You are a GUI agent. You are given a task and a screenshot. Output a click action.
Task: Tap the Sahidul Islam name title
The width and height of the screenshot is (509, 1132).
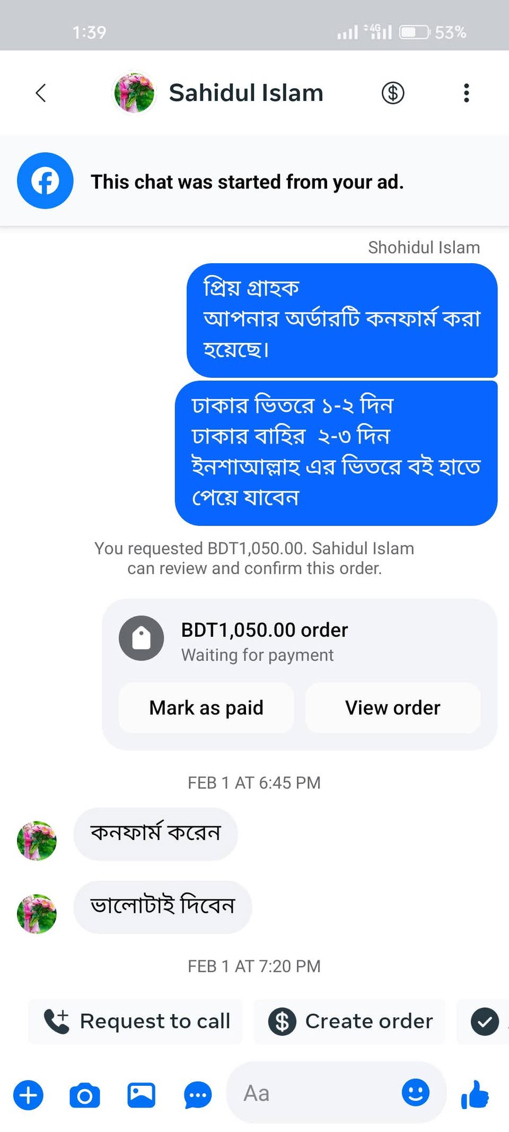click(246, 93)
